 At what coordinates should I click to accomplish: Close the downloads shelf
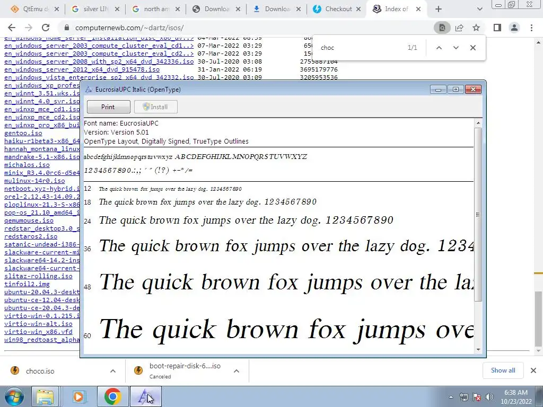click(x=533, y=370)
